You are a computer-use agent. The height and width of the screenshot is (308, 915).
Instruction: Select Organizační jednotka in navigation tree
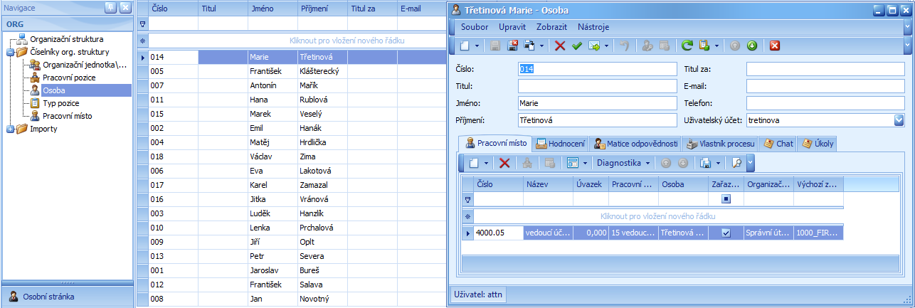click(x=84, y=65)
